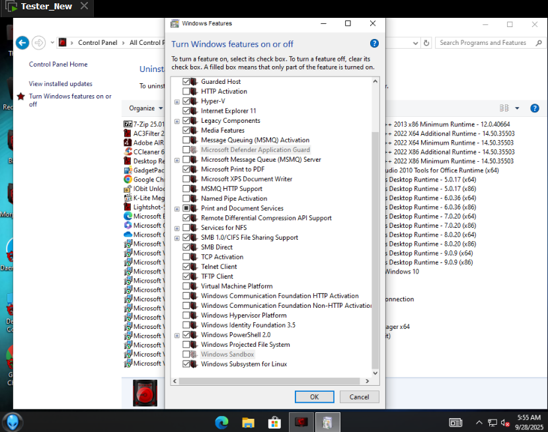Viewport: 548px width, 432px height.
Task: Uncheck the Guarded Host checkbox
Action: (186, 81)
